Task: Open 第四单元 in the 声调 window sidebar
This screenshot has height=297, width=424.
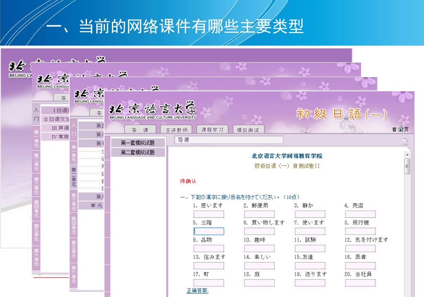Action: click(36, 209)
